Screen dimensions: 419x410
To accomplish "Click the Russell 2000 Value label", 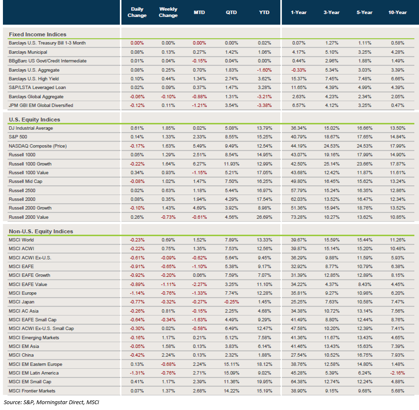I will [x=28, y=217].
